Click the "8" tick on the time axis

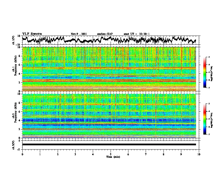coord(163,154)
